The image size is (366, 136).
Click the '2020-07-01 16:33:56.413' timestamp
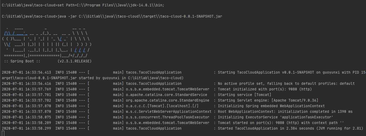tap(26, 72)
